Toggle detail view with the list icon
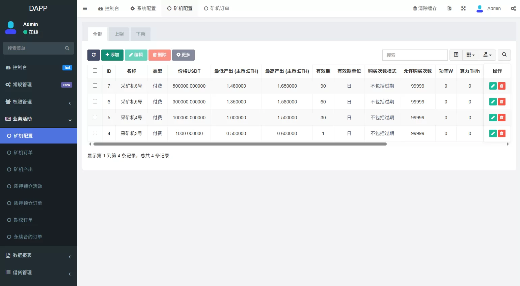The height and width of the screenshot is (286, 520). (x=456, y=55)
